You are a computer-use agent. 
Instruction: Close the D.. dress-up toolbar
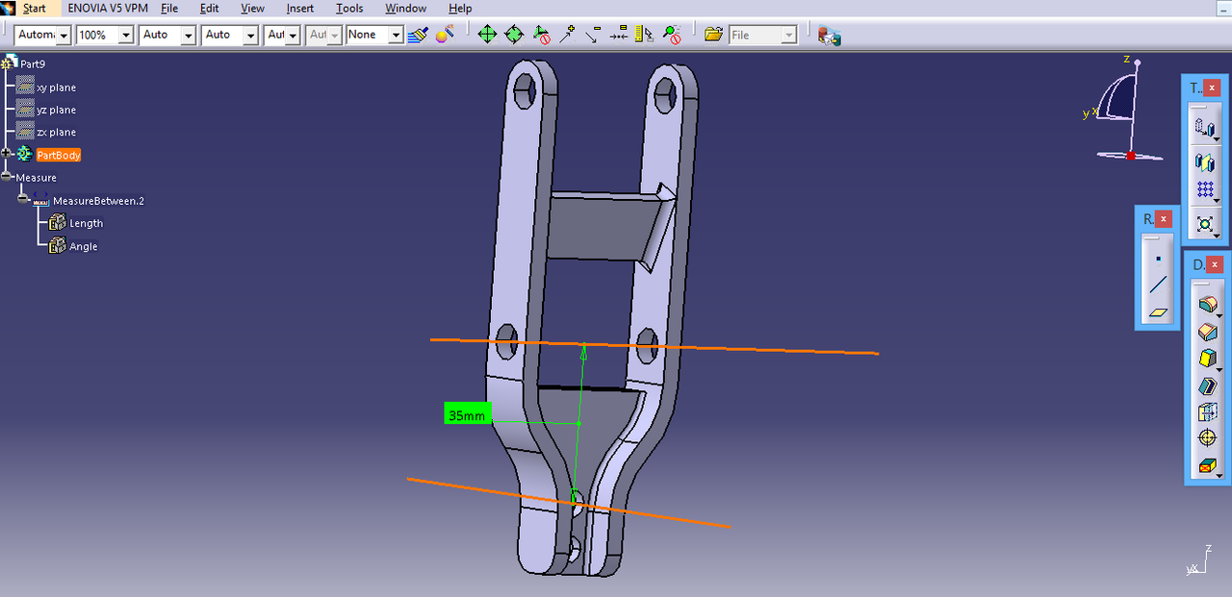pyautogui.click(x=1215, y=264)
